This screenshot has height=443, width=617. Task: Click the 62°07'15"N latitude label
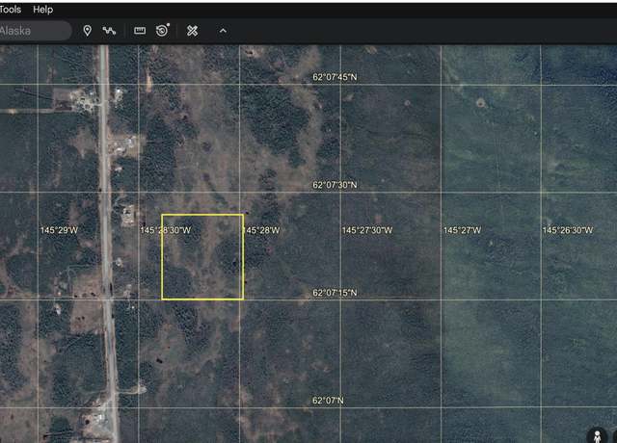tap(335, 293)
